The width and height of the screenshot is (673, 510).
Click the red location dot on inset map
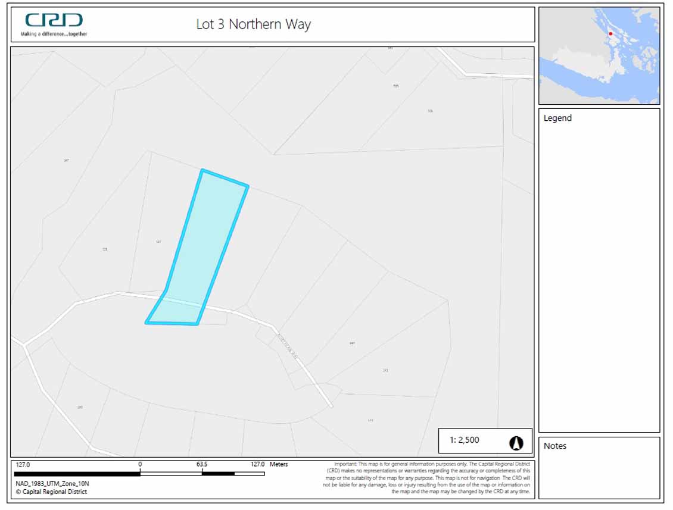[x=610, y=33]
